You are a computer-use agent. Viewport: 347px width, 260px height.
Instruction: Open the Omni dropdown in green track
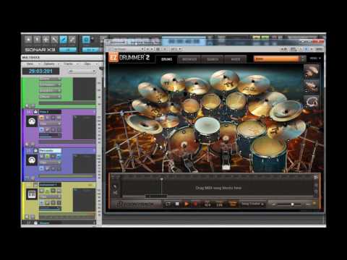click(x=50, y=79)
